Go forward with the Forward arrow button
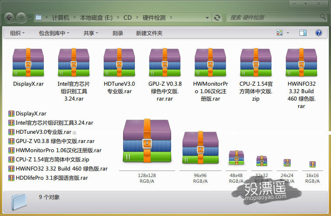Viewport: 331px width, 216px height. click(21, 17)
